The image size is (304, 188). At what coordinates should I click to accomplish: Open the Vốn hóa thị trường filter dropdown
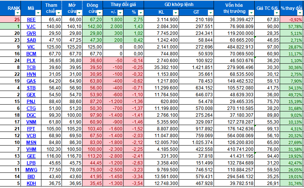(251, 13)
